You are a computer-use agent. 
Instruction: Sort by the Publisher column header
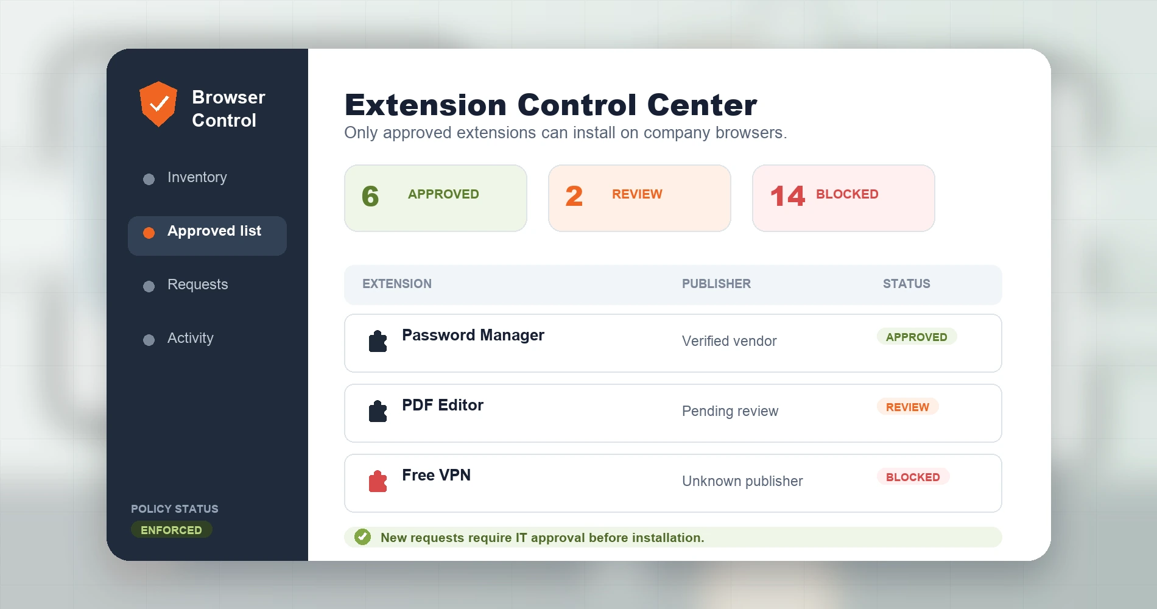click(716, 284)
